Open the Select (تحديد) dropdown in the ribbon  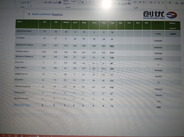(x=24, y=2)
